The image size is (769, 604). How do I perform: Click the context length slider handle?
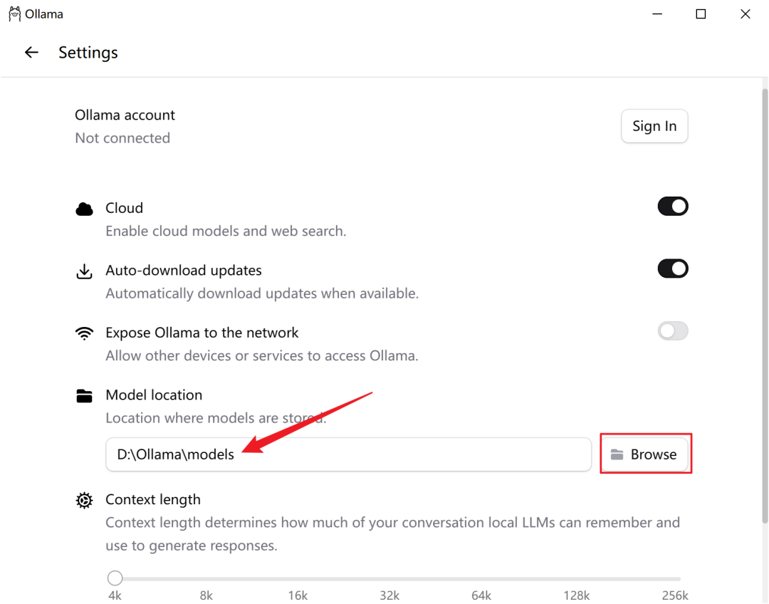click(115, 578)
